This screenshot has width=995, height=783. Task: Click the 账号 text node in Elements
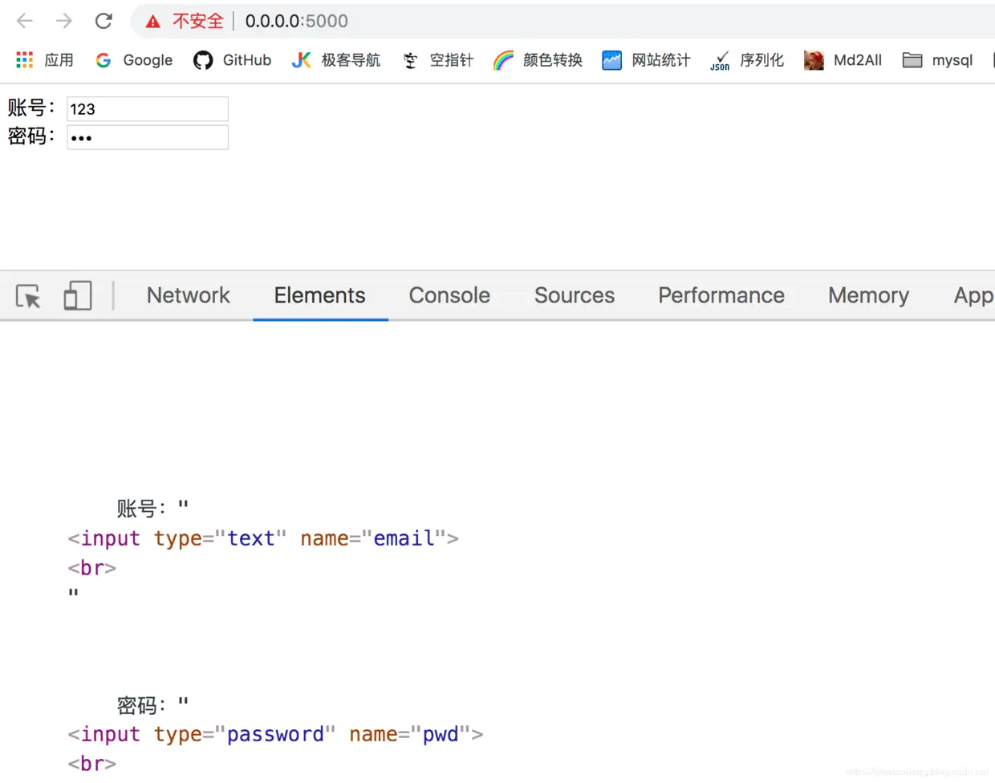152,508
